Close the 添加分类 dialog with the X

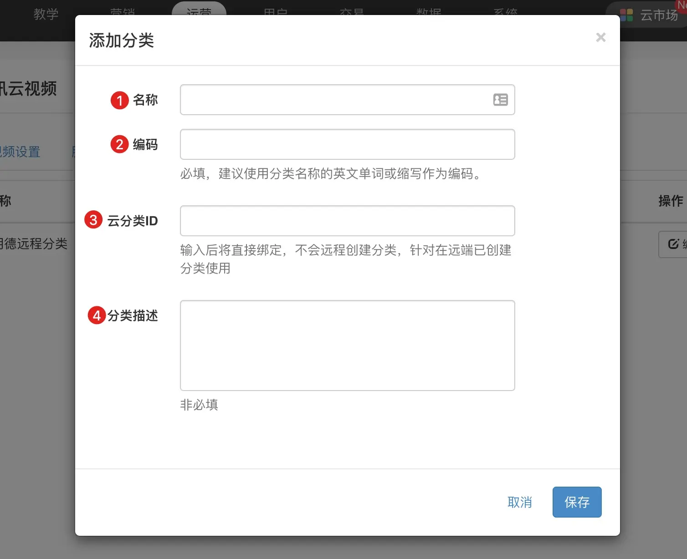coord(601,37)
